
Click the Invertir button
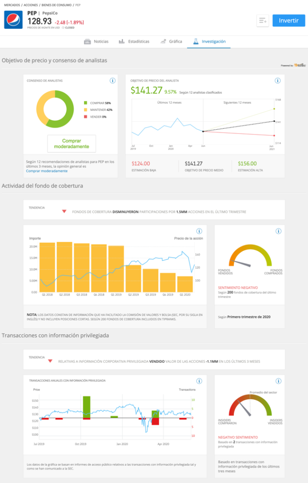[x=289, y=21]
